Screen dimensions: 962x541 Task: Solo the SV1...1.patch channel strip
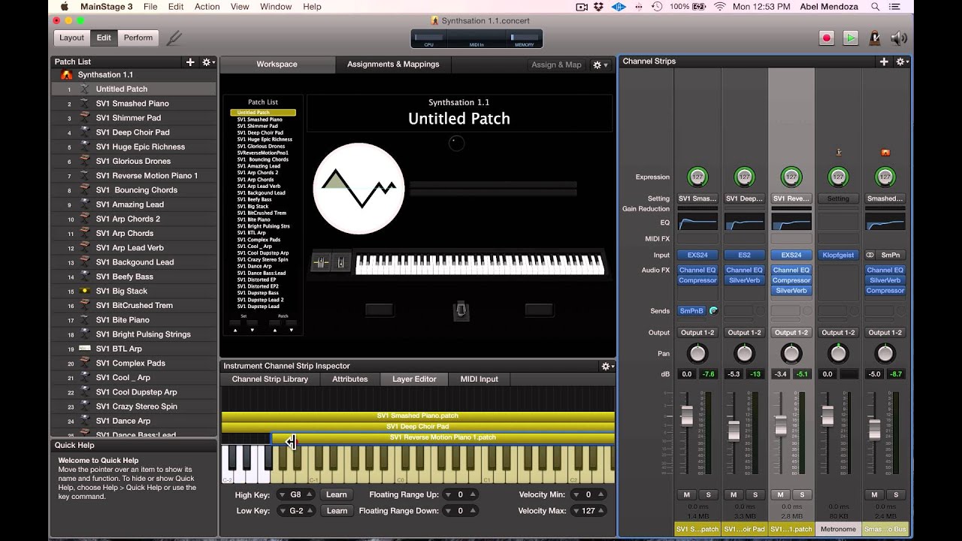point(802,494)
